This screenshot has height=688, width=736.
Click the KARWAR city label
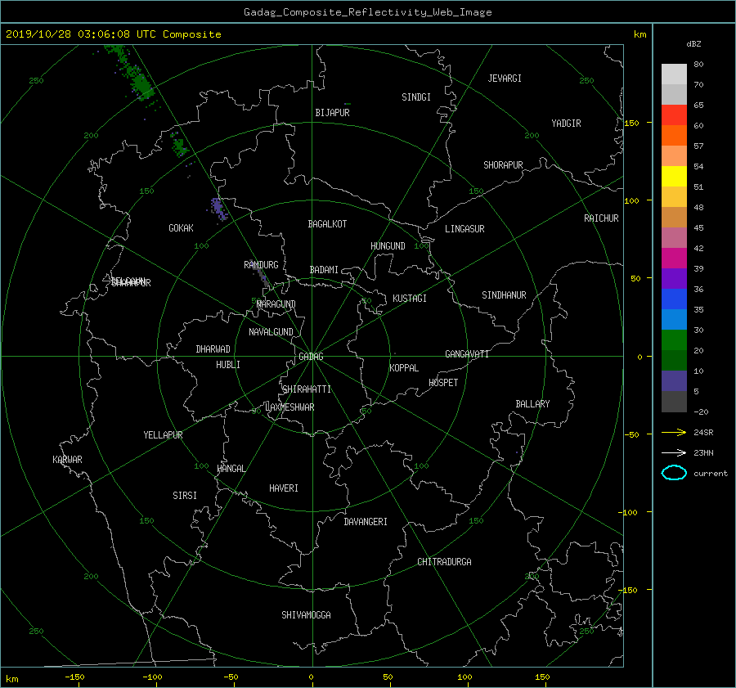coord(67,459)
